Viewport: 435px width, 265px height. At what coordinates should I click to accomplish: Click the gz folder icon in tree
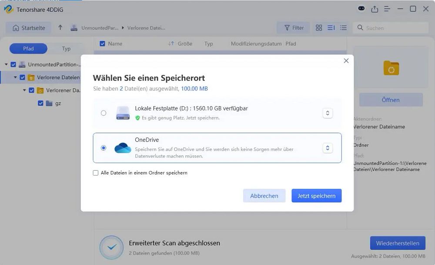point(49,103)
